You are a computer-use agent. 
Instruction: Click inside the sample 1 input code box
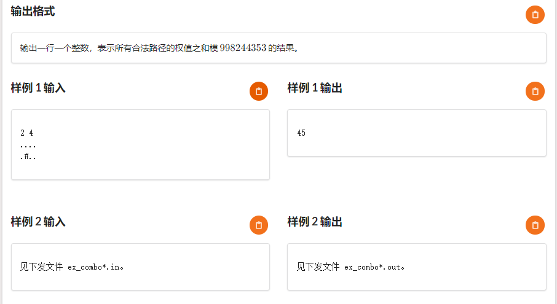[x=140, y=144]
